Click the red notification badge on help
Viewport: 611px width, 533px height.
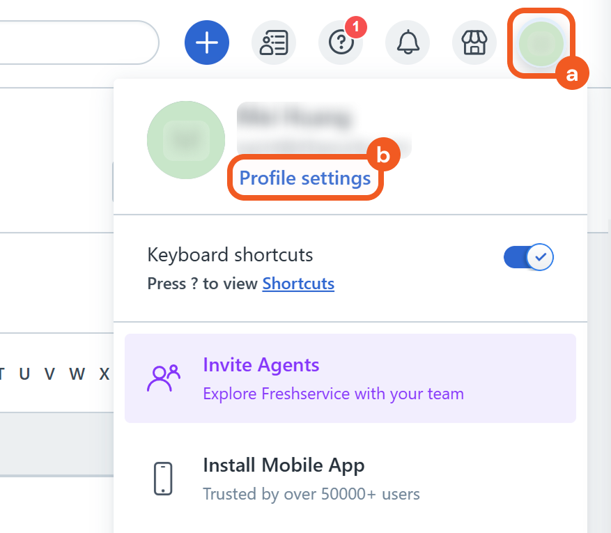pos(356,27)
